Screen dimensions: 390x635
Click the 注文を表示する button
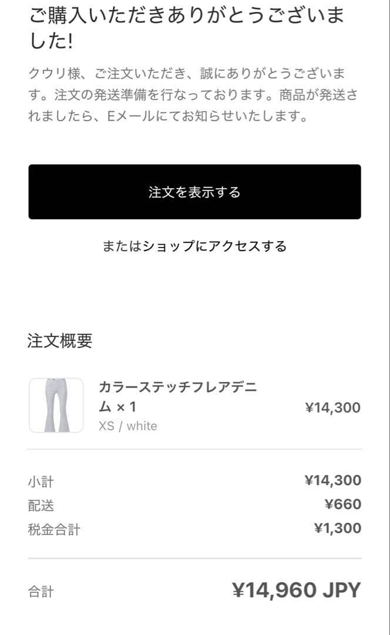click(194, 192)
